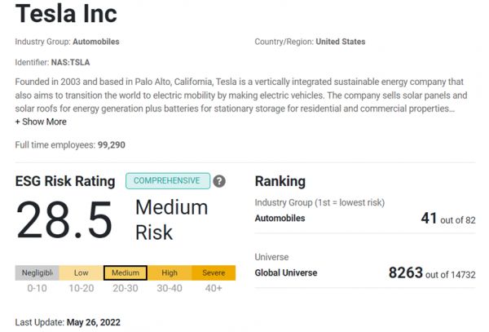Click the 40+ score range label
Screen dimensions: 489x332
click(x=214, y=289)
